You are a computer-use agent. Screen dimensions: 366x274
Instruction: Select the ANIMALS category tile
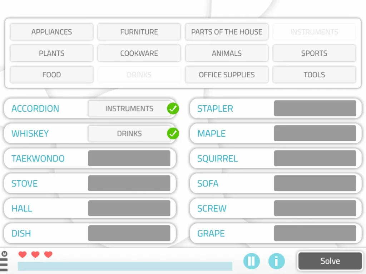point(227,53)
